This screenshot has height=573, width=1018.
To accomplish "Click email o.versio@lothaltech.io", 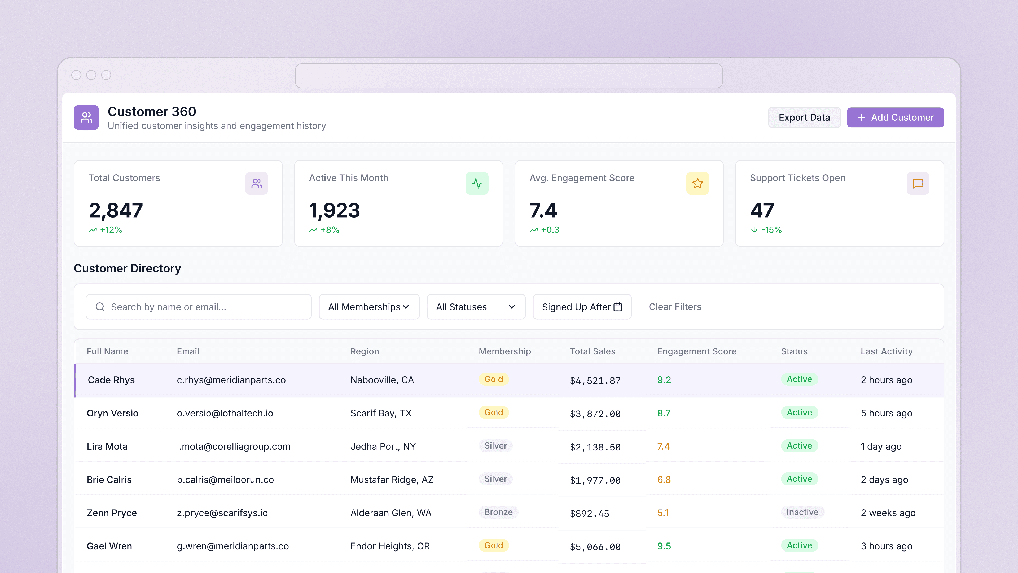I will pos(225,413).
